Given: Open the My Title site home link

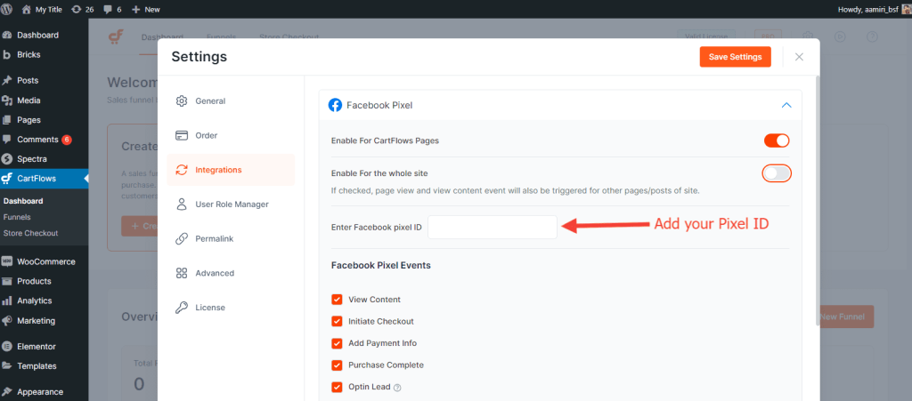Looking at the screenshot, I should [x=43, y=9].
